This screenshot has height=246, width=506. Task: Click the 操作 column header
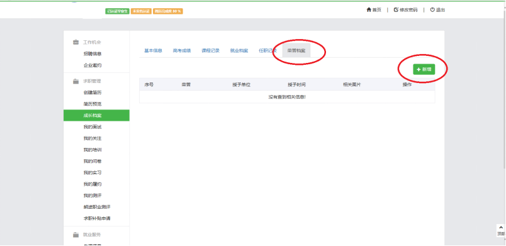407,85
